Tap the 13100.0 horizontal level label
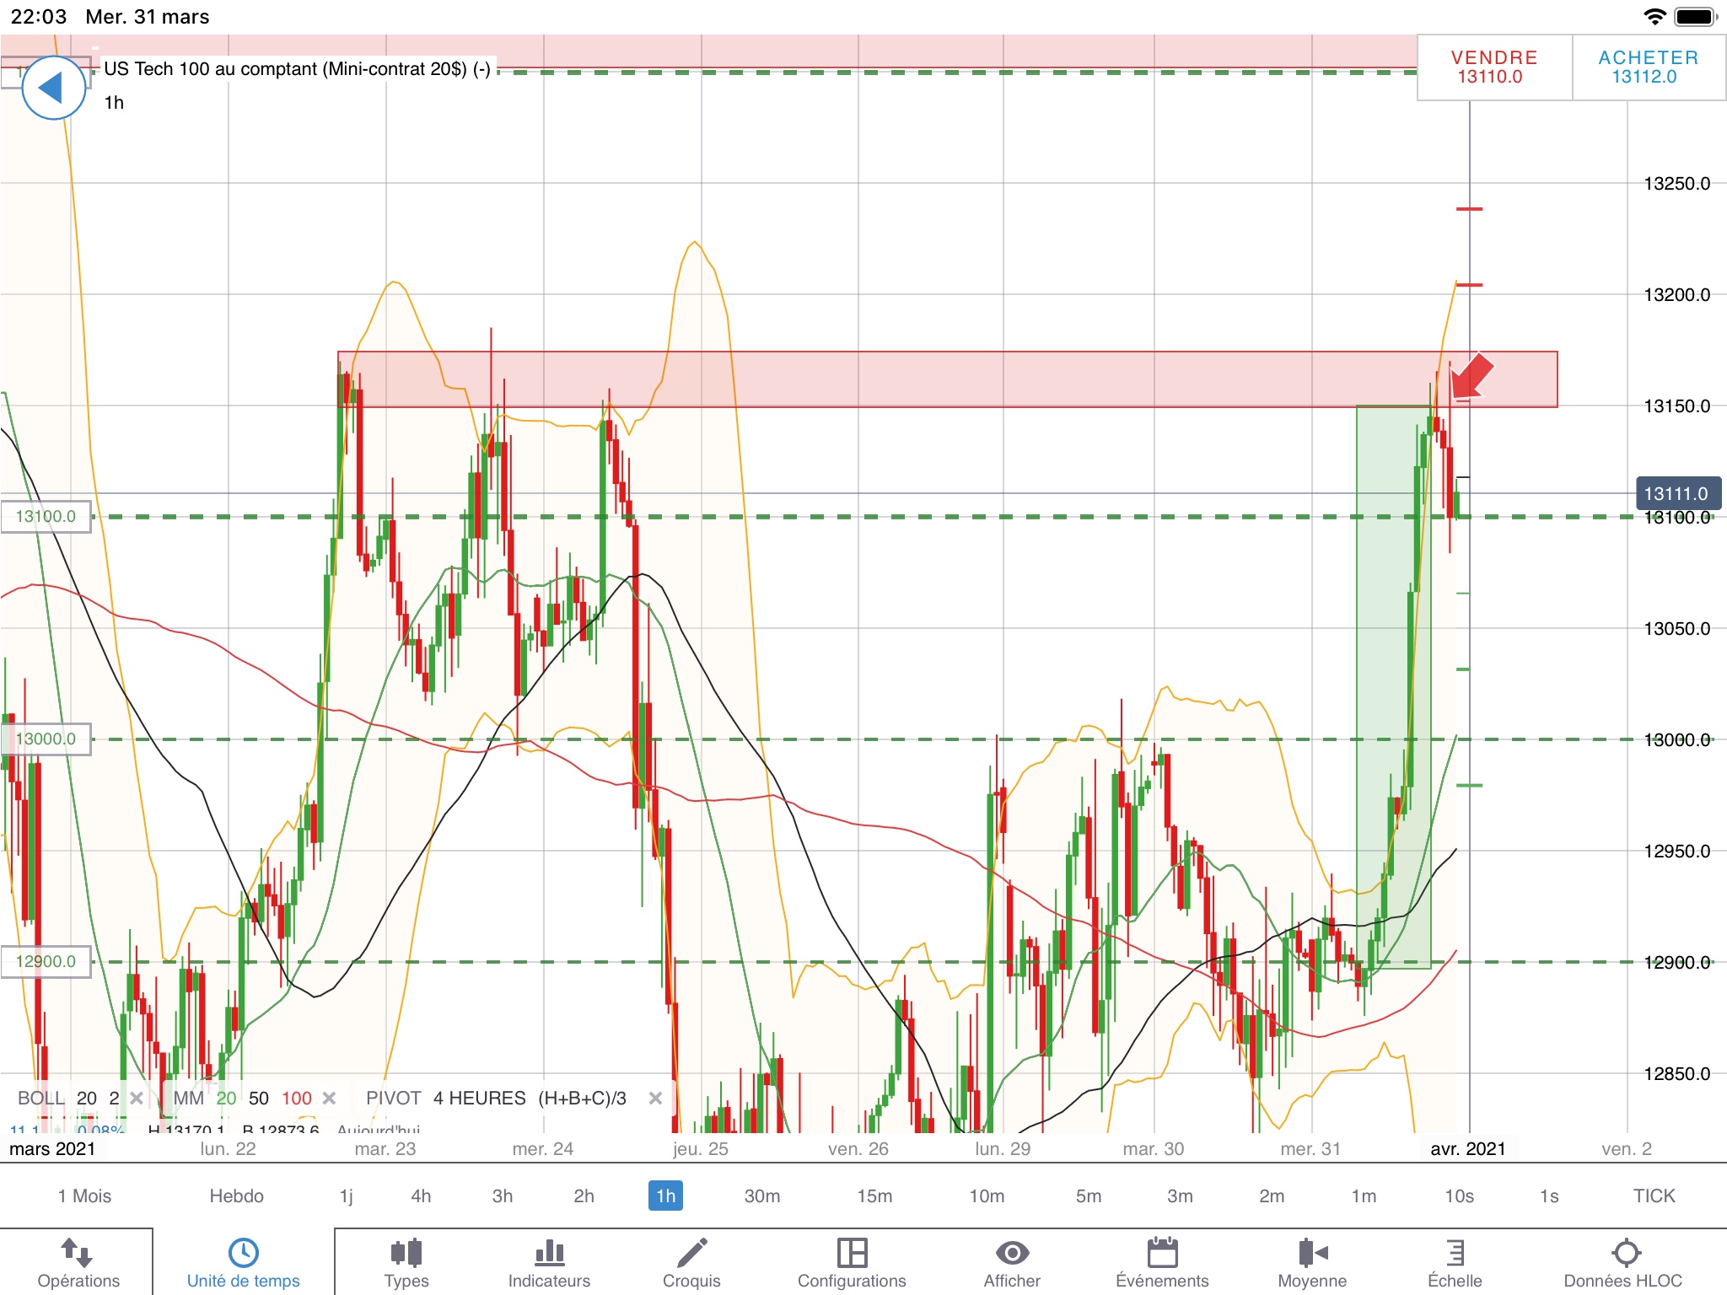Viewport: 1727px width, 1295px height. coord(46,516)
